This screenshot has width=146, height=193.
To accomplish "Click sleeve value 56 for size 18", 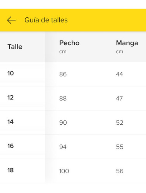I will click(120, 171).
